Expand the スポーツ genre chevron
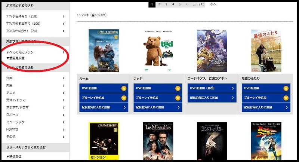299x162 pixels. pyautogui.click(x=64, y=115)
